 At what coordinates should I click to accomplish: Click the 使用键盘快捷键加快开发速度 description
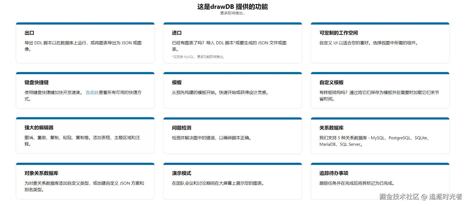point(83,96)
